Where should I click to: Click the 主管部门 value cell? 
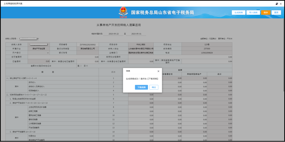click(141, 53)
